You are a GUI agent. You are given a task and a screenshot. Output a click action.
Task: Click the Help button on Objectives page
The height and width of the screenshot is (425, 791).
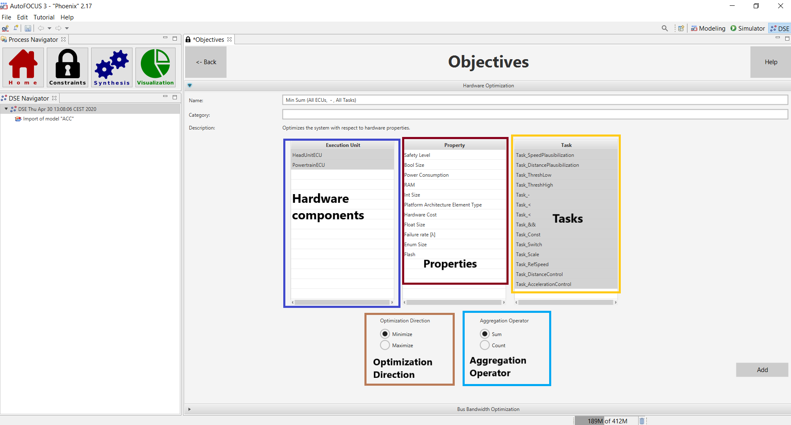[x=771, y=62]
